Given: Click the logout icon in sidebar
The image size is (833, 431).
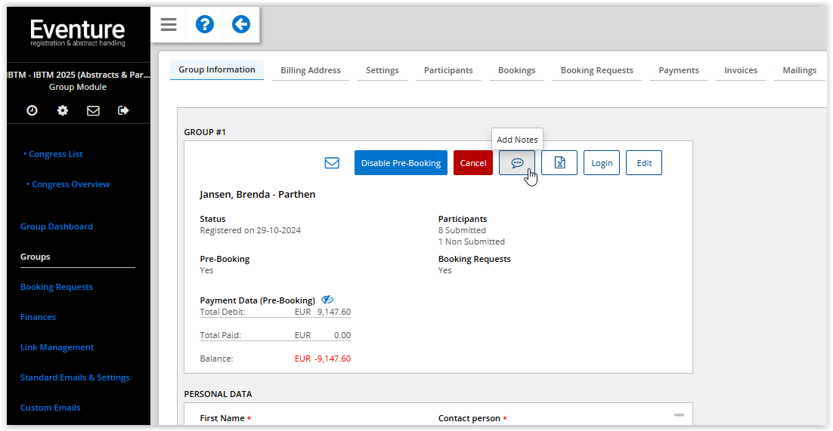Looking at the screenshot, I should 123,110.
